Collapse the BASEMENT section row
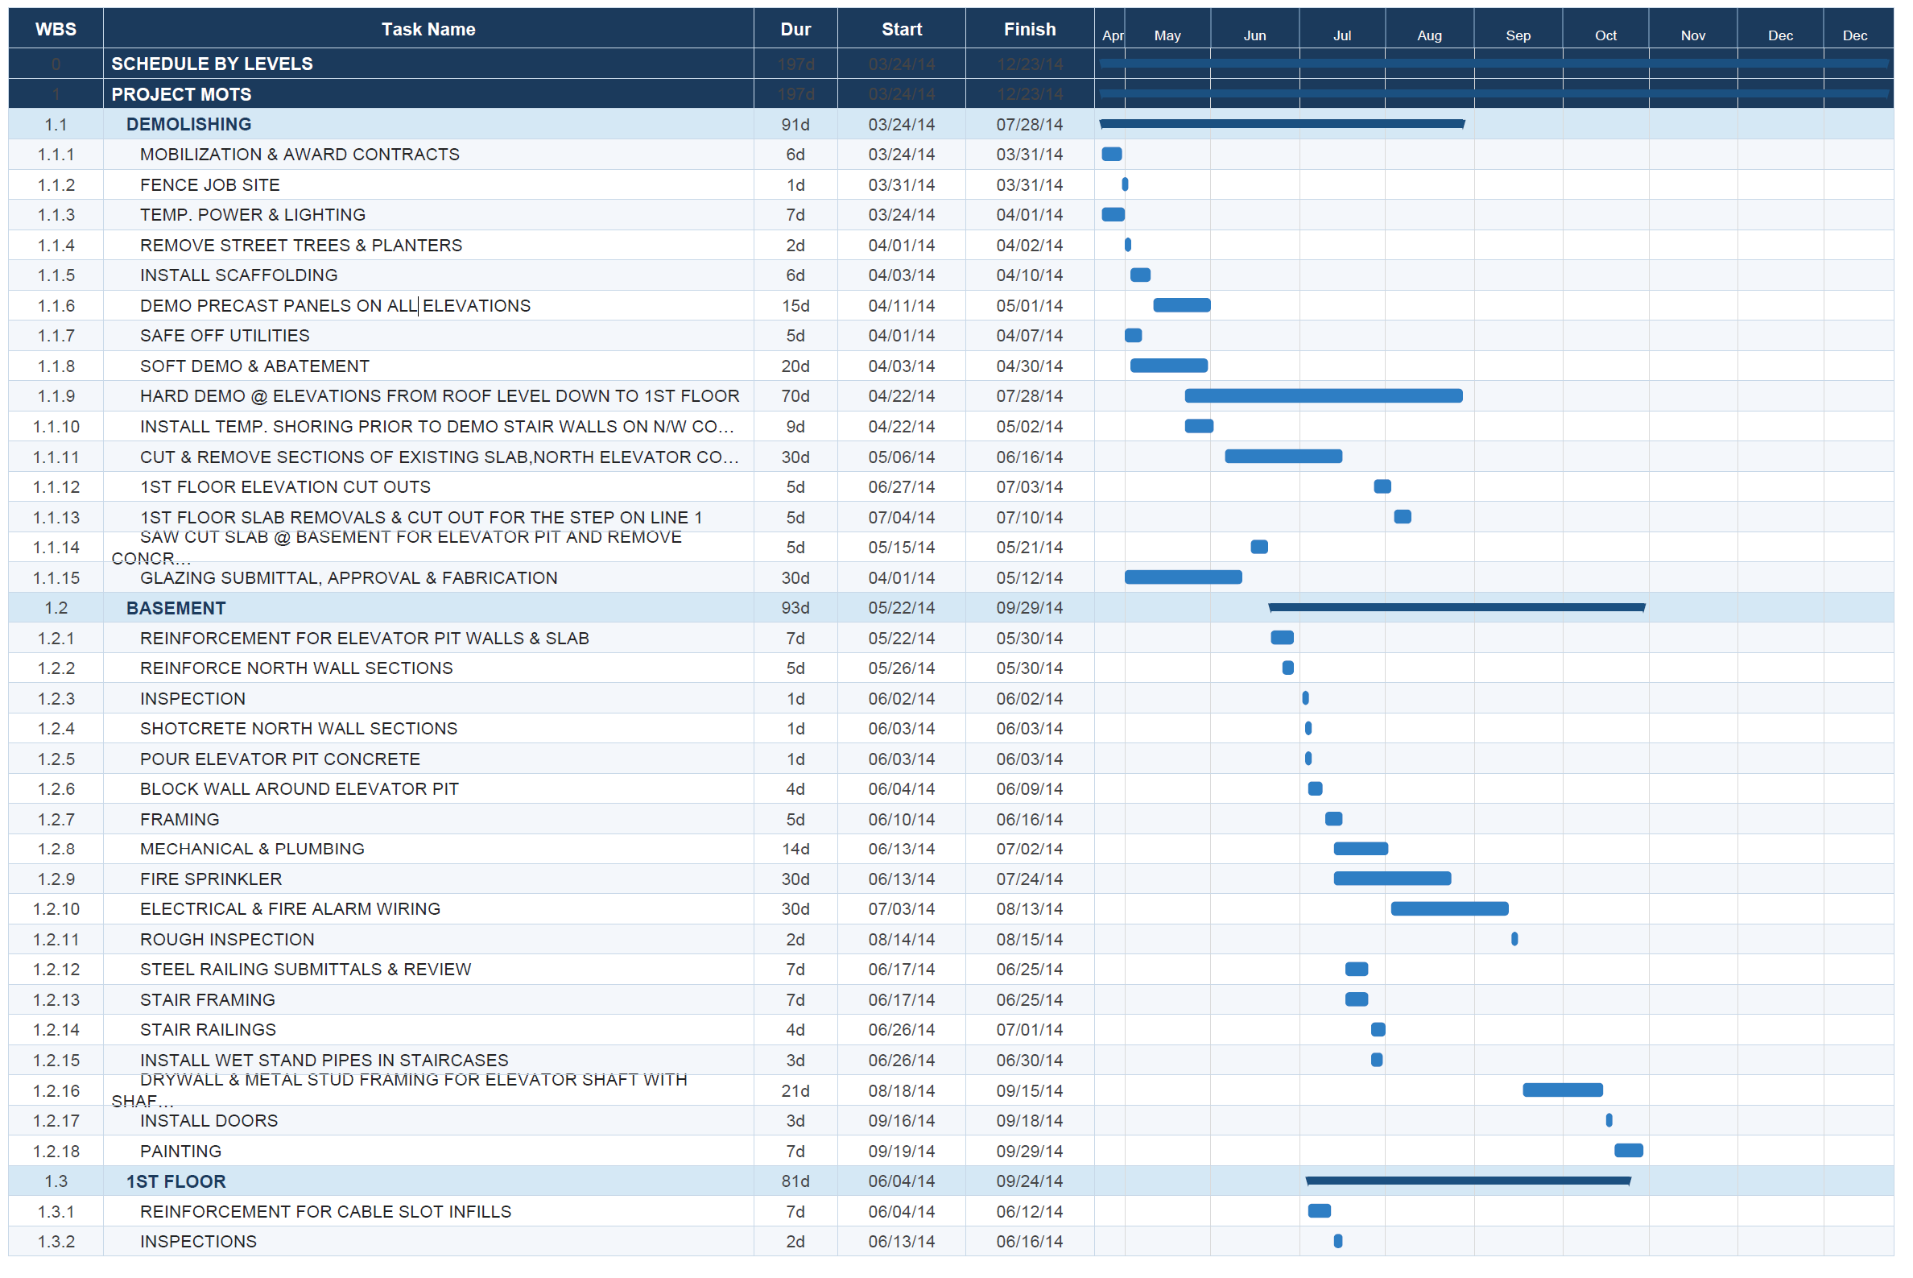1913x1278 pixels. [176, 607]
